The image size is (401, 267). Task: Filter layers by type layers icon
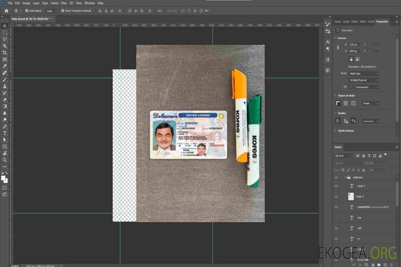point(369,156)
